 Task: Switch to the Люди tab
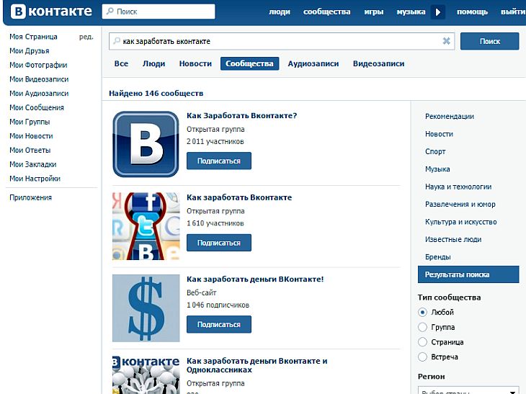pos(153,63)
